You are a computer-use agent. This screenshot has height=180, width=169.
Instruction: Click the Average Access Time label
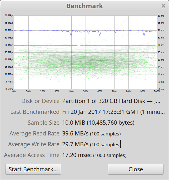[32, 155]
